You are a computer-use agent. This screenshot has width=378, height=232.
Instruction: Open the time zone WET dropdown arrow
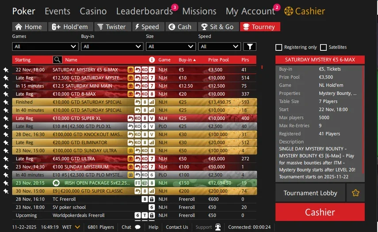coord(77,227)
